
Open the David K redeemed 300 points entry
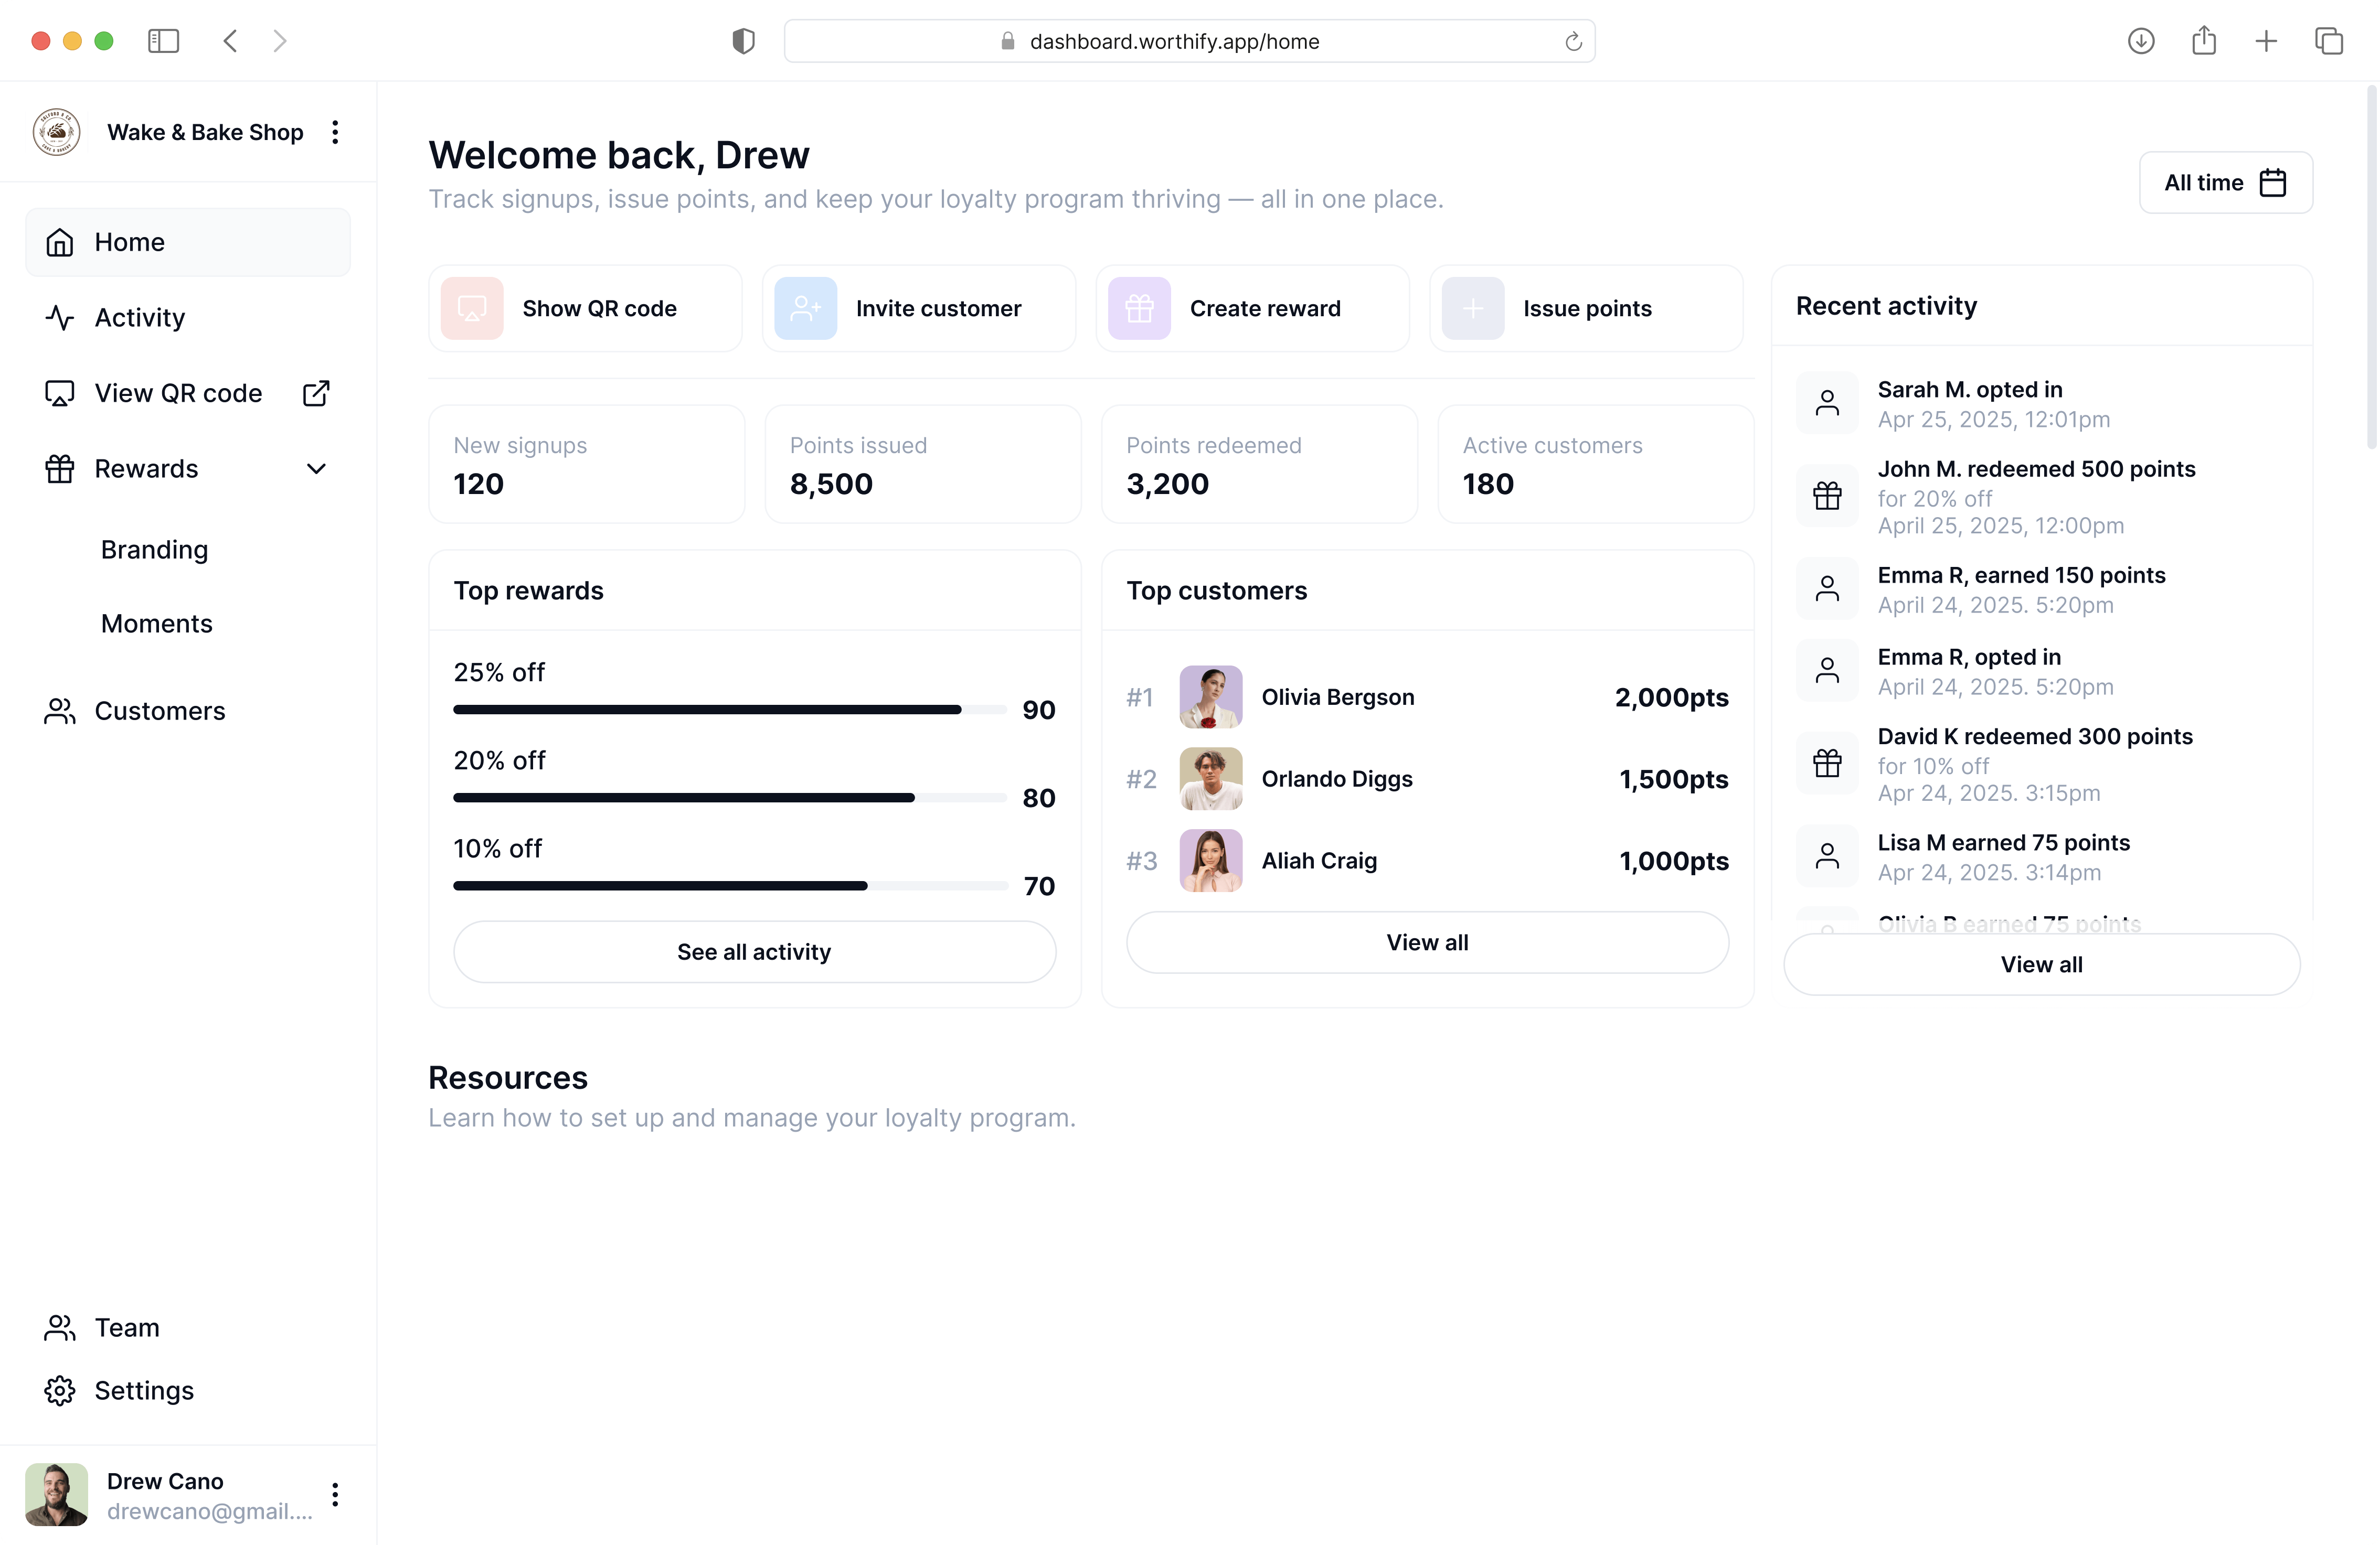[x=2041, y=765]
